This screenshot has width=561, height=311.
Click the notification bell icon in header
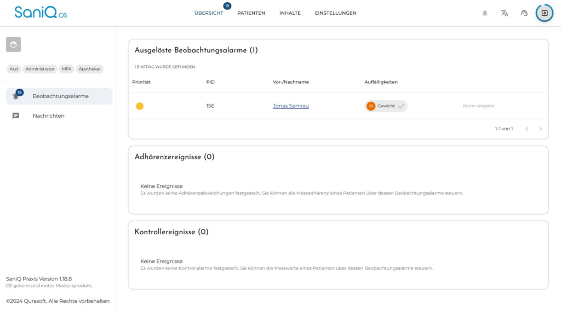coord(485,13)
